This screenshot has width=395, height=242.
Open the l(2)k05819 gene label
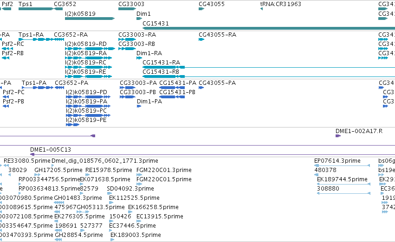point(80,14)
